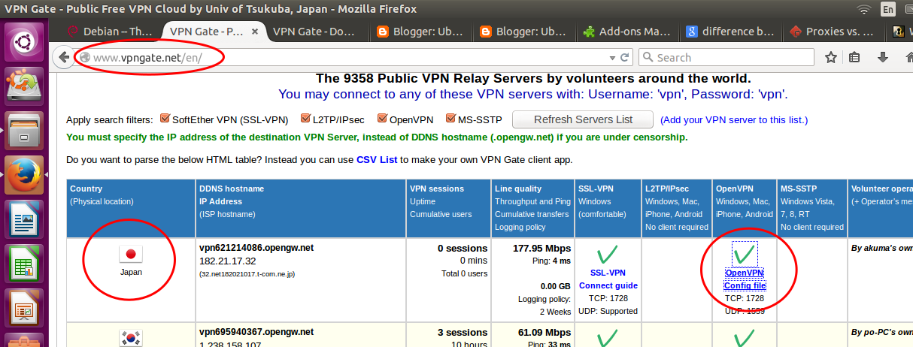Select the IP address 182.21.17.32

point(227,261)
